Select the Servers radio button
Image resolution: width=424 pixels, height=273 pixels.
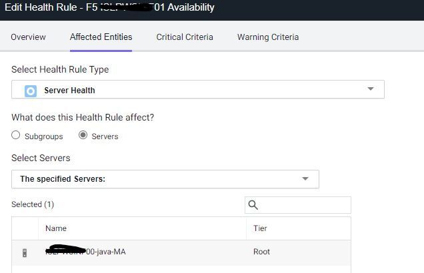tap(83, 136)
